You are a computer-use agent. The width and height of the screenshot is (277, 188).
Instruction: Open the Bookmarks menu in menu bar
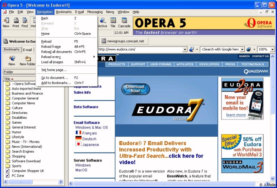pyautogui.click(x=64, y=12)
